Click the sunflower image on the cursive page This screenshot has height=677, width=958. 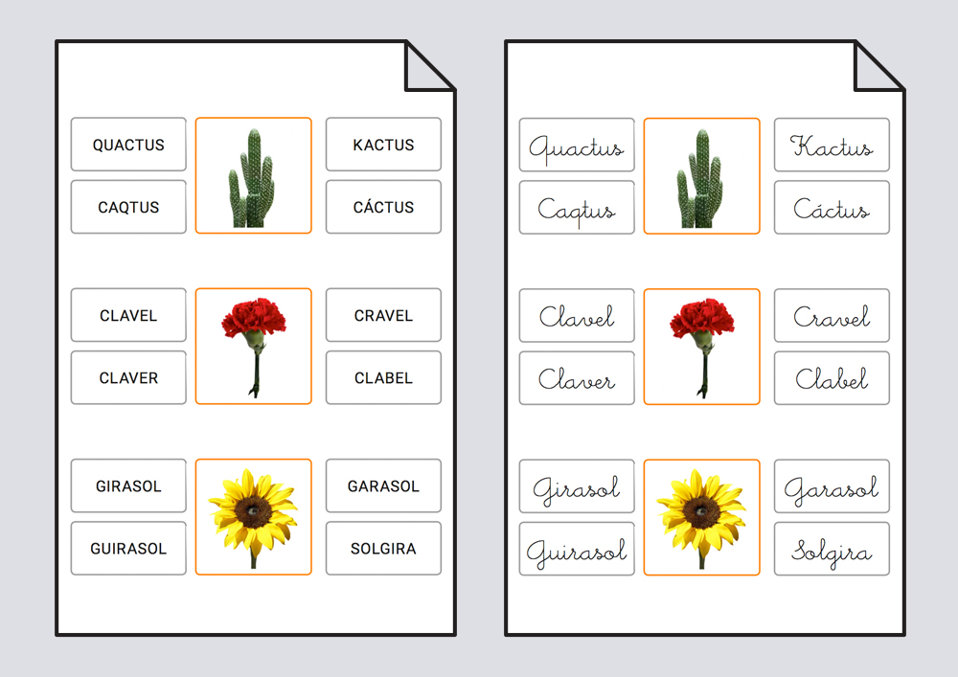(x=701, y=517)
